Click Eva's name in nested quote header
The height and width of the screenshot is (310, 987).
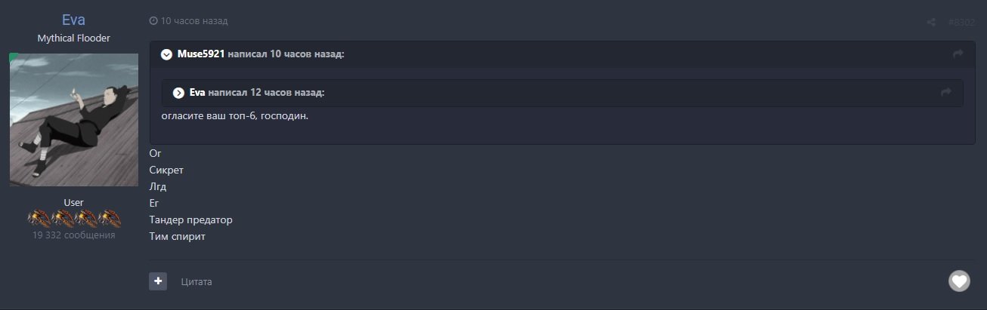(x=197, y=93)
